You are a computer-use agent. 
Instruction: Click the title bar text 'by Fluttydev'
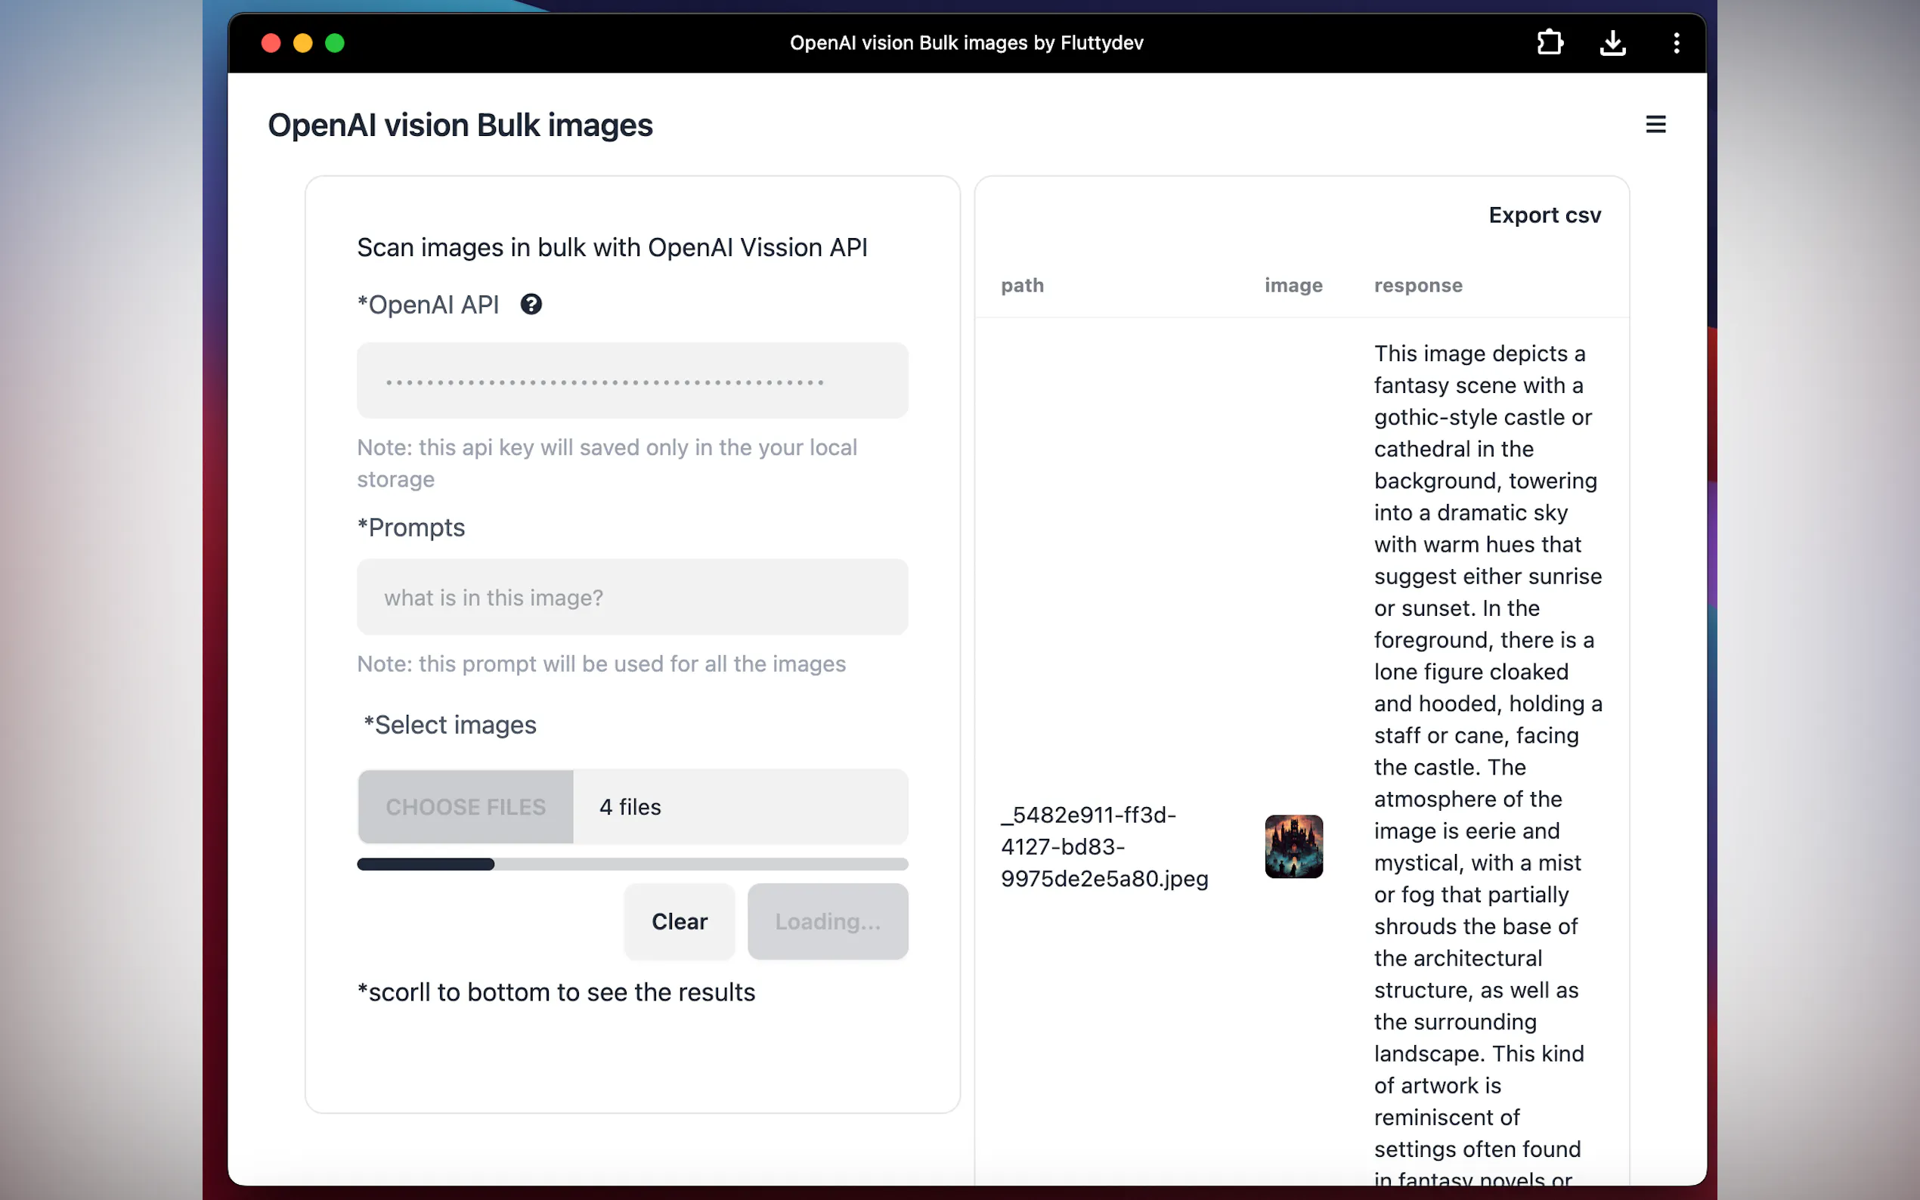pyautogui.click(x=1089, y=43)
